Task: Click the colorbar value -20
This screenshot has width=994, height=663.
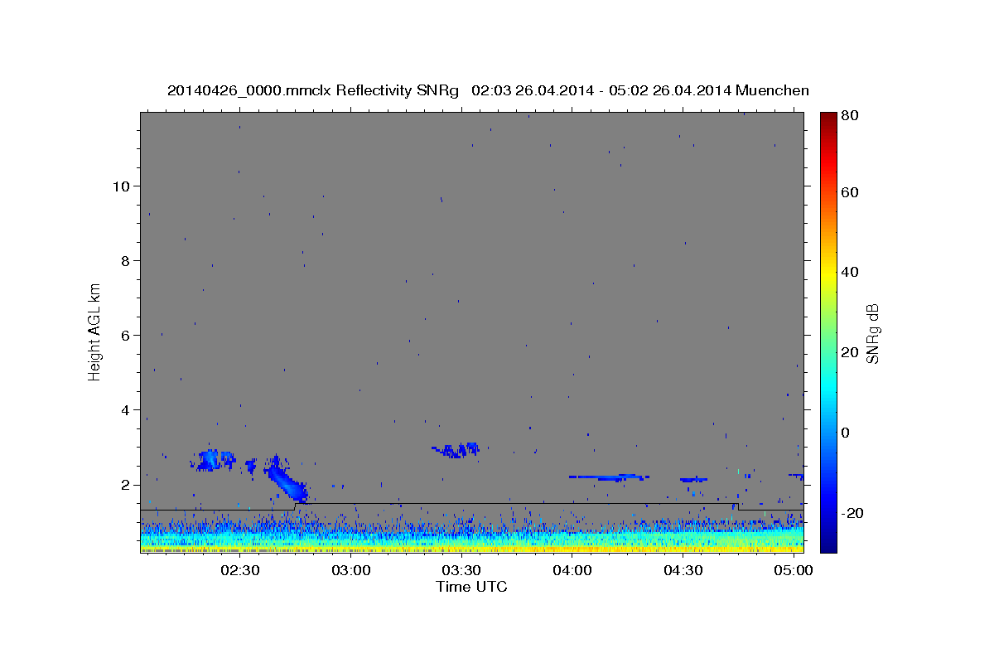Action: [851, 513]
